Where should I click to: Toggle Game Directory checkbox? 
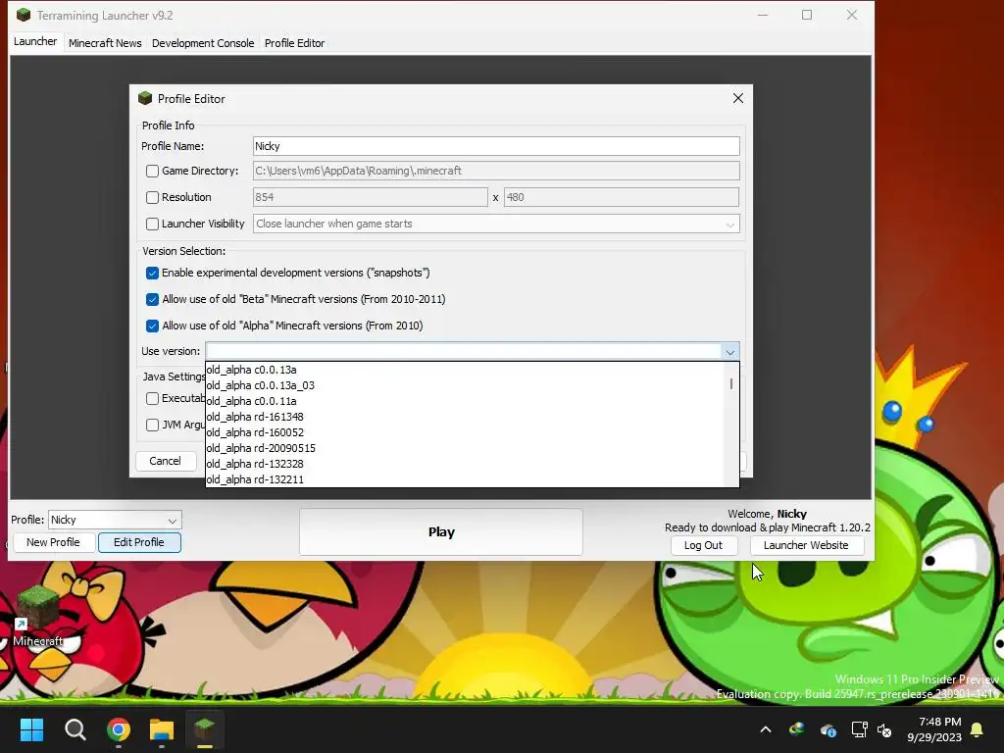coord(152,171)
